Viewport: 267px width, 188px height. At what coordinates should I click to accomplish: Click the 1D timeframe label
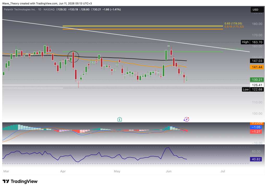pos(40,10)
